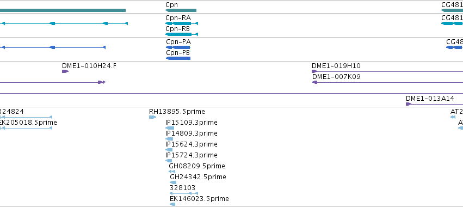Click the DME1-010H24.F feature arrow

(x=65, y=71)
